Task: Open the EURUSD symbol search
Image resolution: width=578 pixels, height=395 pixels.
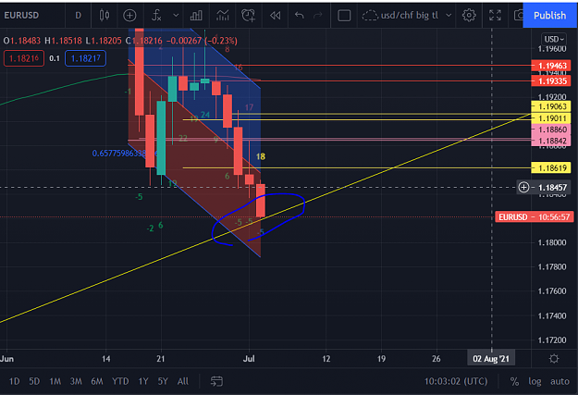Action: (x=21, y=16)
